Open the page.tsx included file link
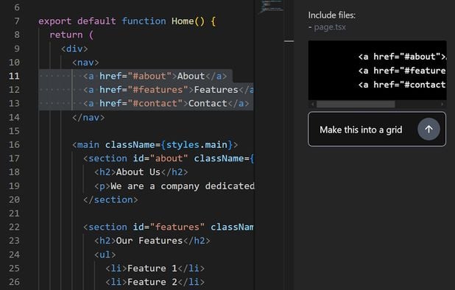 (330, 27)
